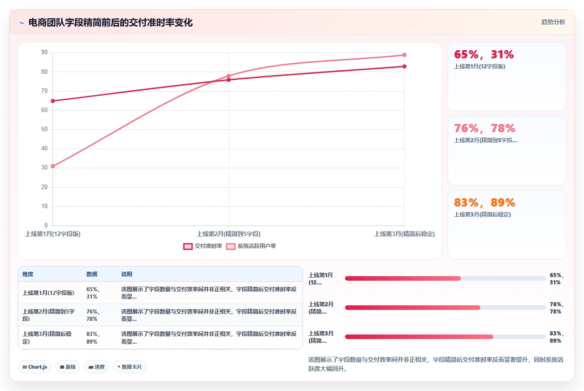The height and width of the screenshot is (391, 584).
Task: Open the 65%, 31% data card
Action: pyautogui.click(x=507, y=77)
